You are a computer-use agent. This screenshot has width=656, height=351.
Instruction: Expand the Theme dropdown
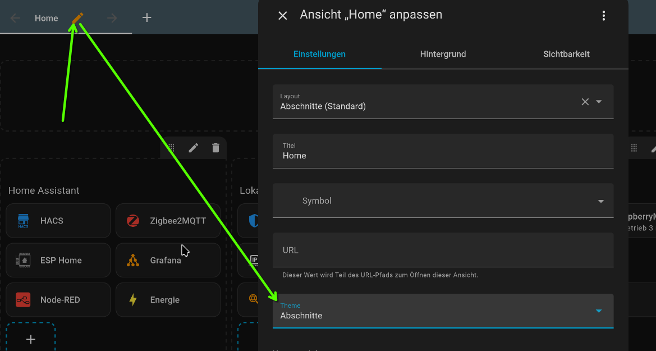click(x=599, y=311)
